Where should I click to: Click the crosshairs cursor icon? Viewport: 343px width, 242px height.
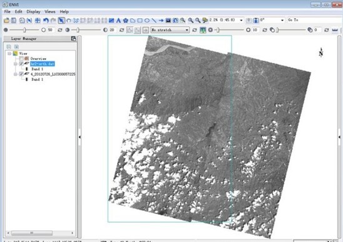pyautogui.click(x=38, y=21)
